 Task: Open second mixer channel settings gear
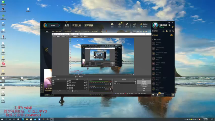coord(111,89)
